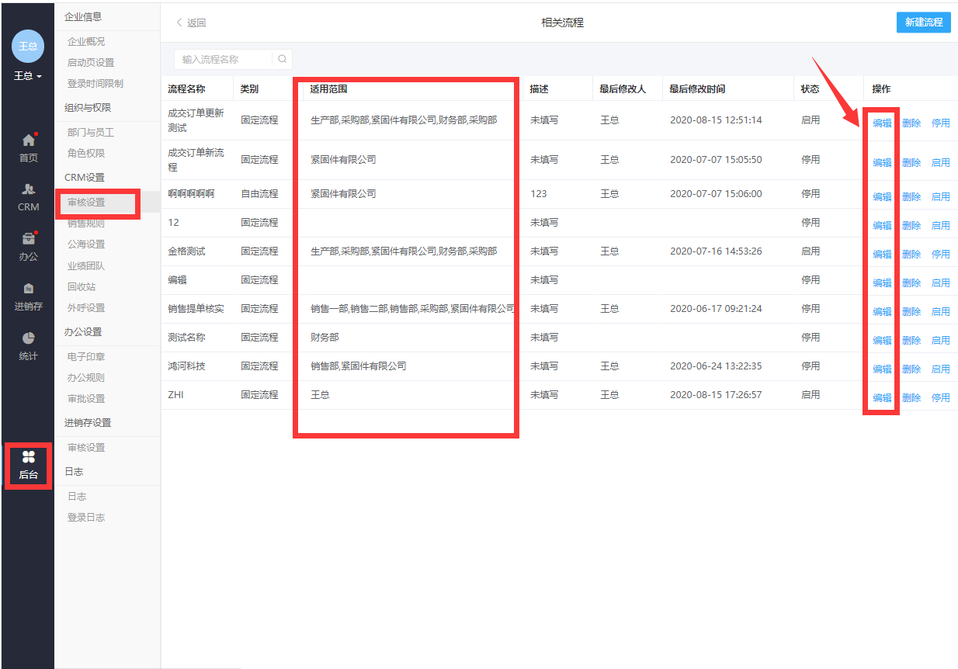Edit the 编辑 named flow row
958x669 pixels.
(882, 283)
